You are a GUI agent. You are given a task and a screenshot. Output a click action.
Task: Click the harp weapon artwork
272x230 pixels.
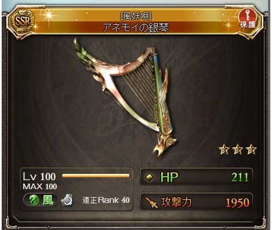[126, 97]
